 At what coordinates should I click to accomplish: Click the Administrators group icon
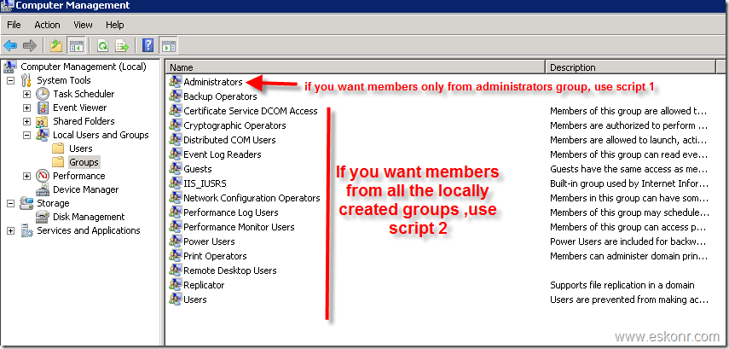click(176, 82)
